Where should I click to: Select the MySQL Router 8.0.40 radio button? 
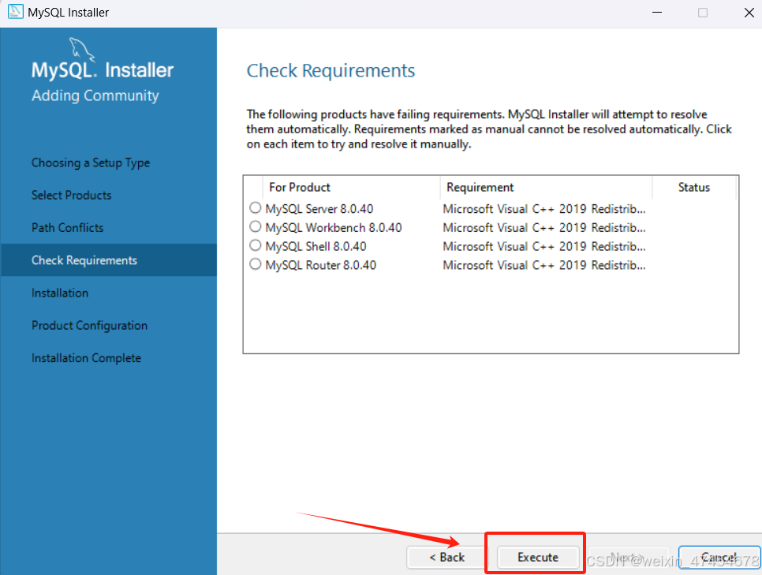pos(255,264)
